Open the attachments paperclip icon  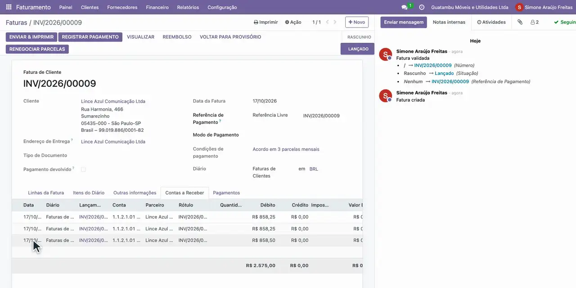tap(520, 22)
